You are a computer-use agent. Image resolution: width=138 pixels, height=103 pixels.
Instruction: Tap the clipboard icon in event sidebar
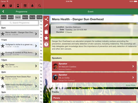point(46,32)
